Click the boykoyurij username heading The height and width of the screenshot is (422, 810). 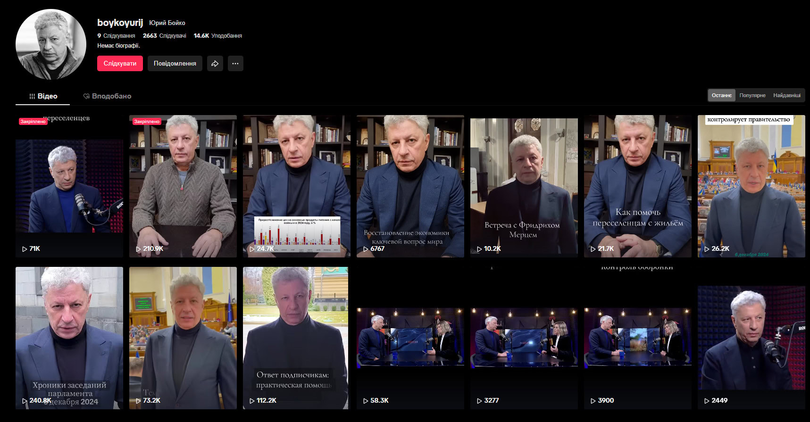tap(120, 23)
